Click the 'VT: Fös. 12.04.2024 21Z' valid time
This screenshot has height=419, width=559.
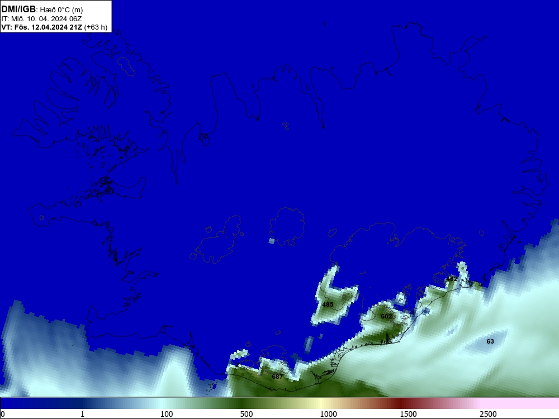click(42, 27)
